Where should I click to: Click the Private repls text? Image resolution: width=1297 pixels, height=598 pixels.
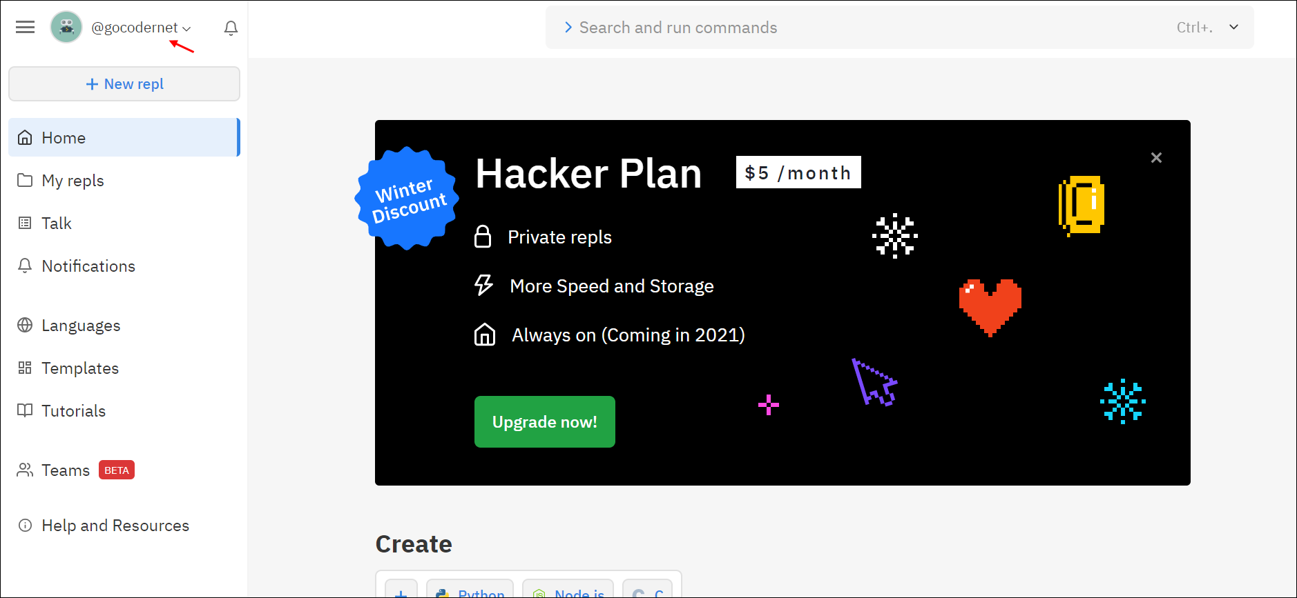click(559, 237)
